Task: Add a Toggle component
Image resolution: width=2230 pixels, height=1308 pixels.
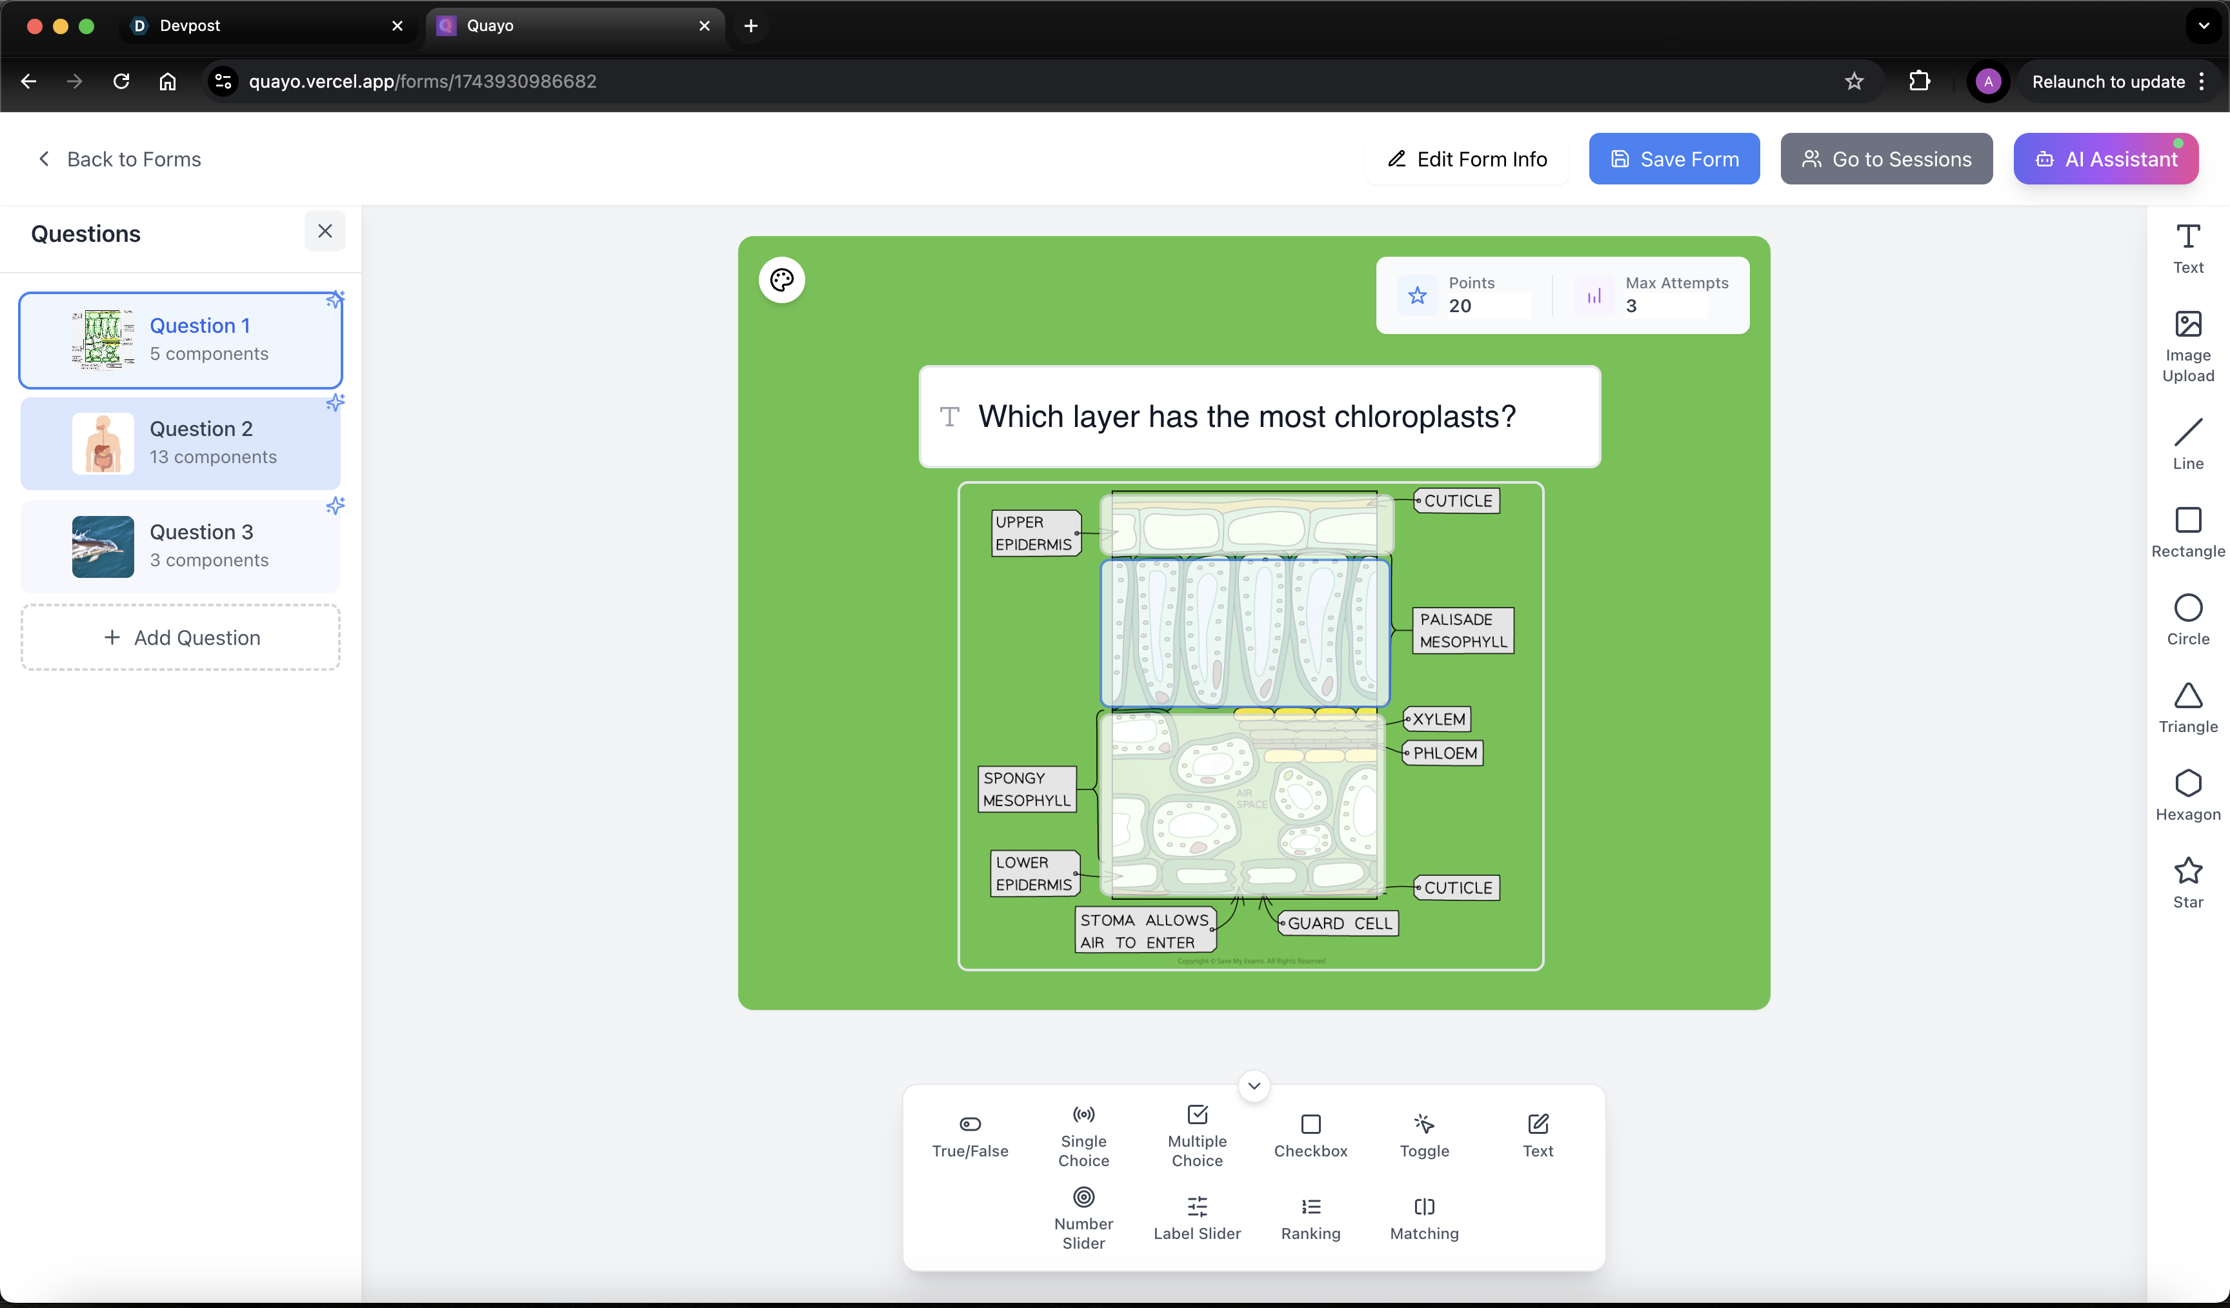Action: pyautogui.click(x=1423, y=1136)
